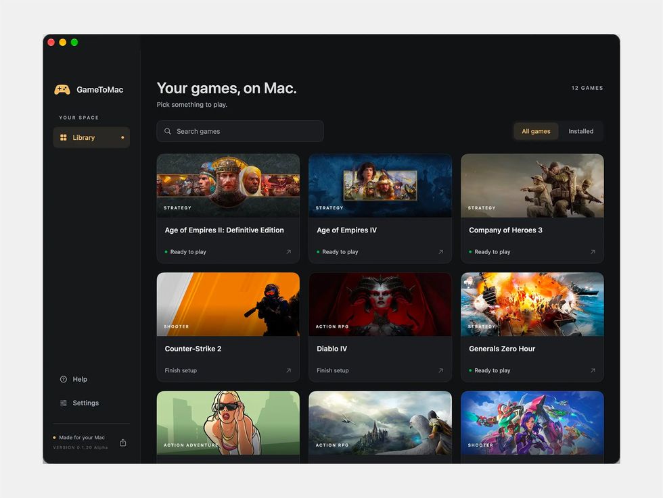Viewport: 663px width, 498px height.
Task: Open the Action RPG castle landscape game
Action: point(380,423)
